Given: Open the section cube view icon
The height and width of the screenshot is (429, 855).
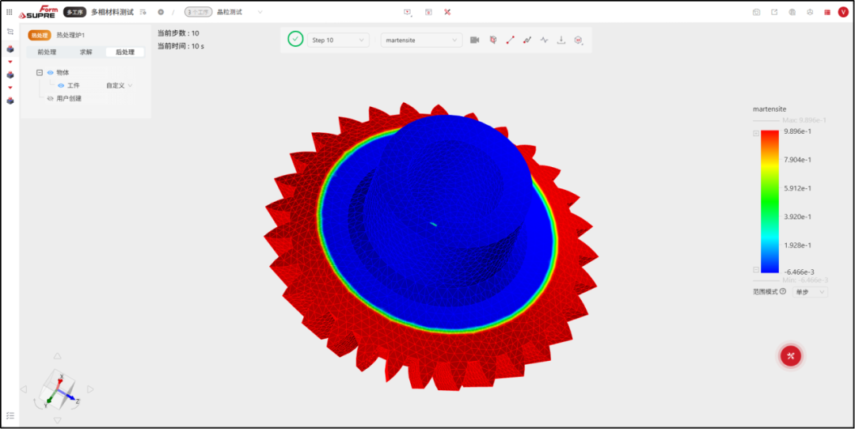Looking at the screenshot, I should click(x=493, y=40).
